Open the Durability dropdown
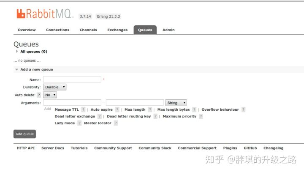 click(x=54, y=87)
